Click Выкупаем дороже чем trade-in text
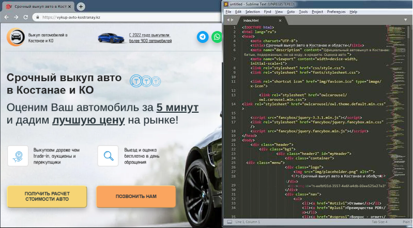This screenshot has width=413, height=228. [x=56, y=156]
